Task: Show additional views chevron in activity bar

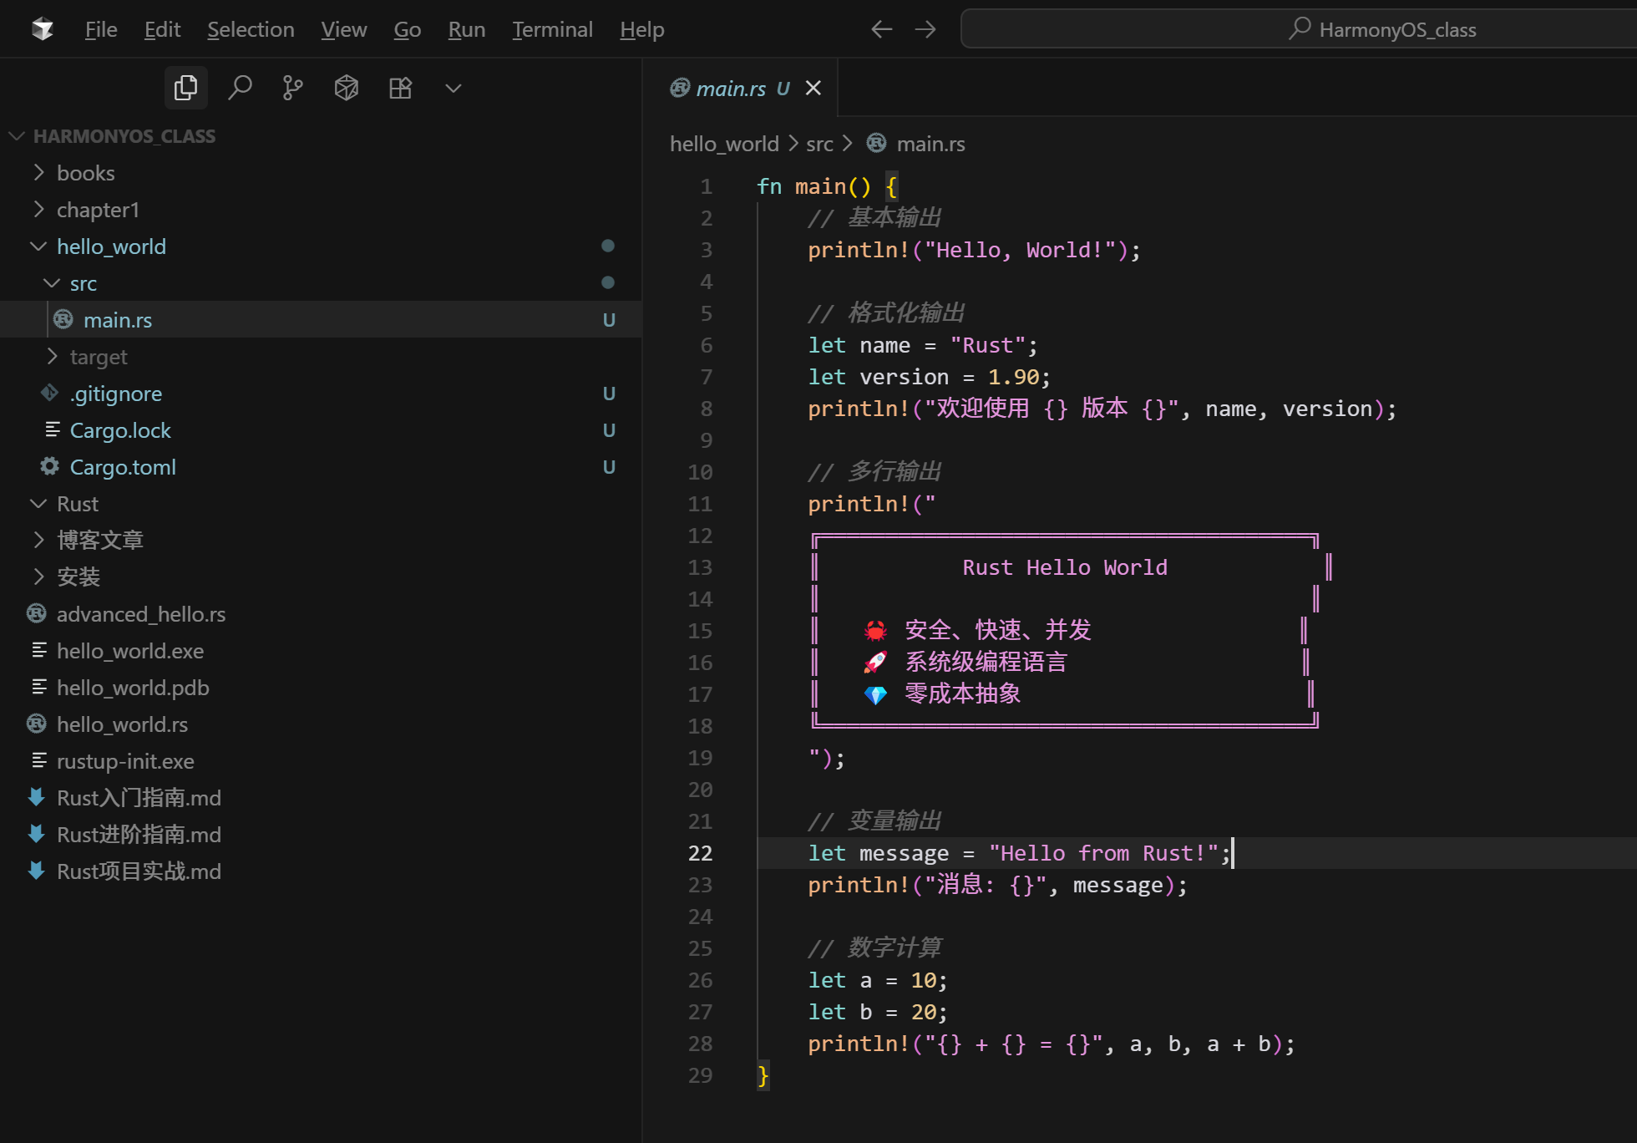Action: (454, 88)
